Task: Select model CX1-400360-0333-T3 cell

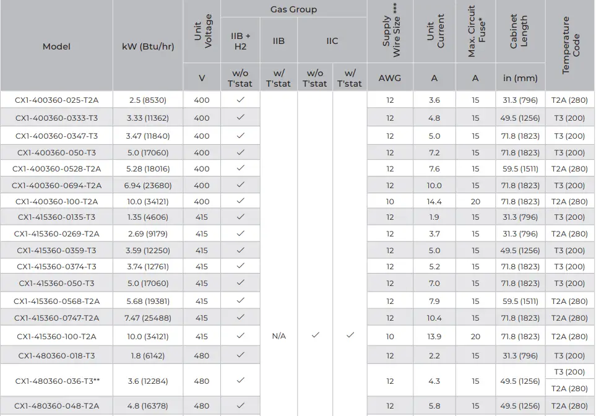Action: pos(56,118)
